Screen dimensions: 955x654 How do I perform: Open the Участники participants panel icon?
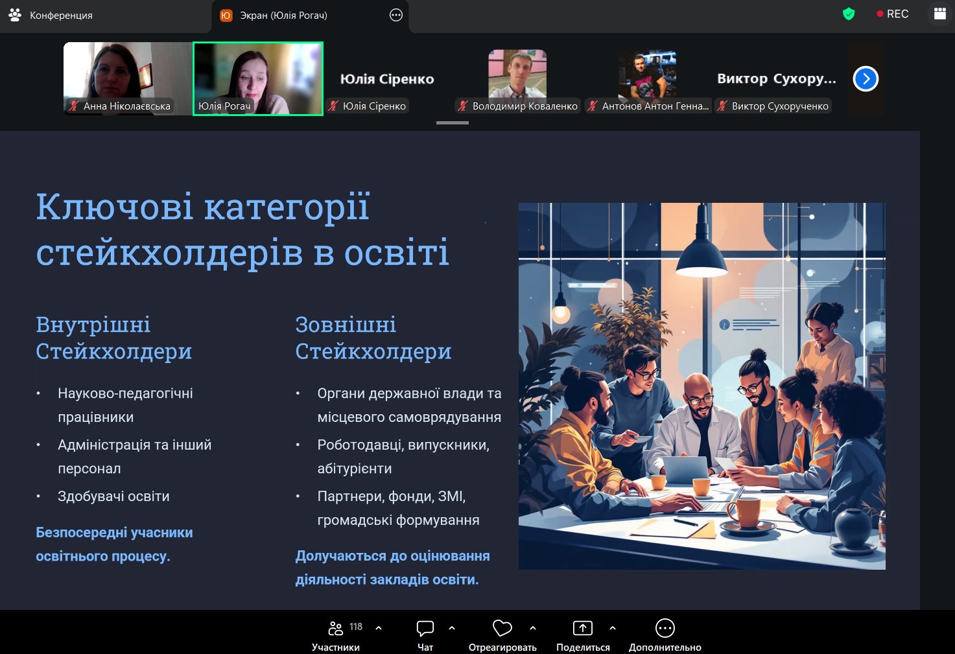(x=336, y=628)
